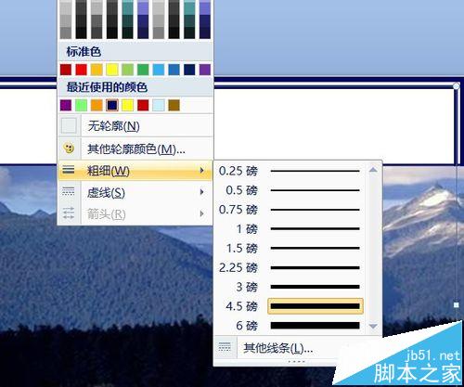Image resolution: width=464 pixels, height=387 pixels.
Task: Pick recent light green color swatch
Action: coord(82,105)
